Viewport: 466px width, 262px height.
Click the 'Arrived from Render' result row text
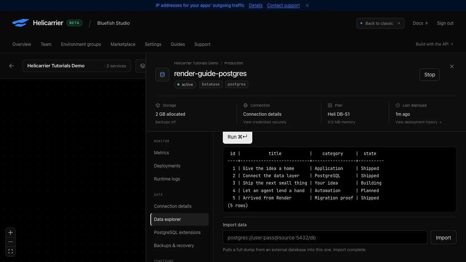point(267,198)
